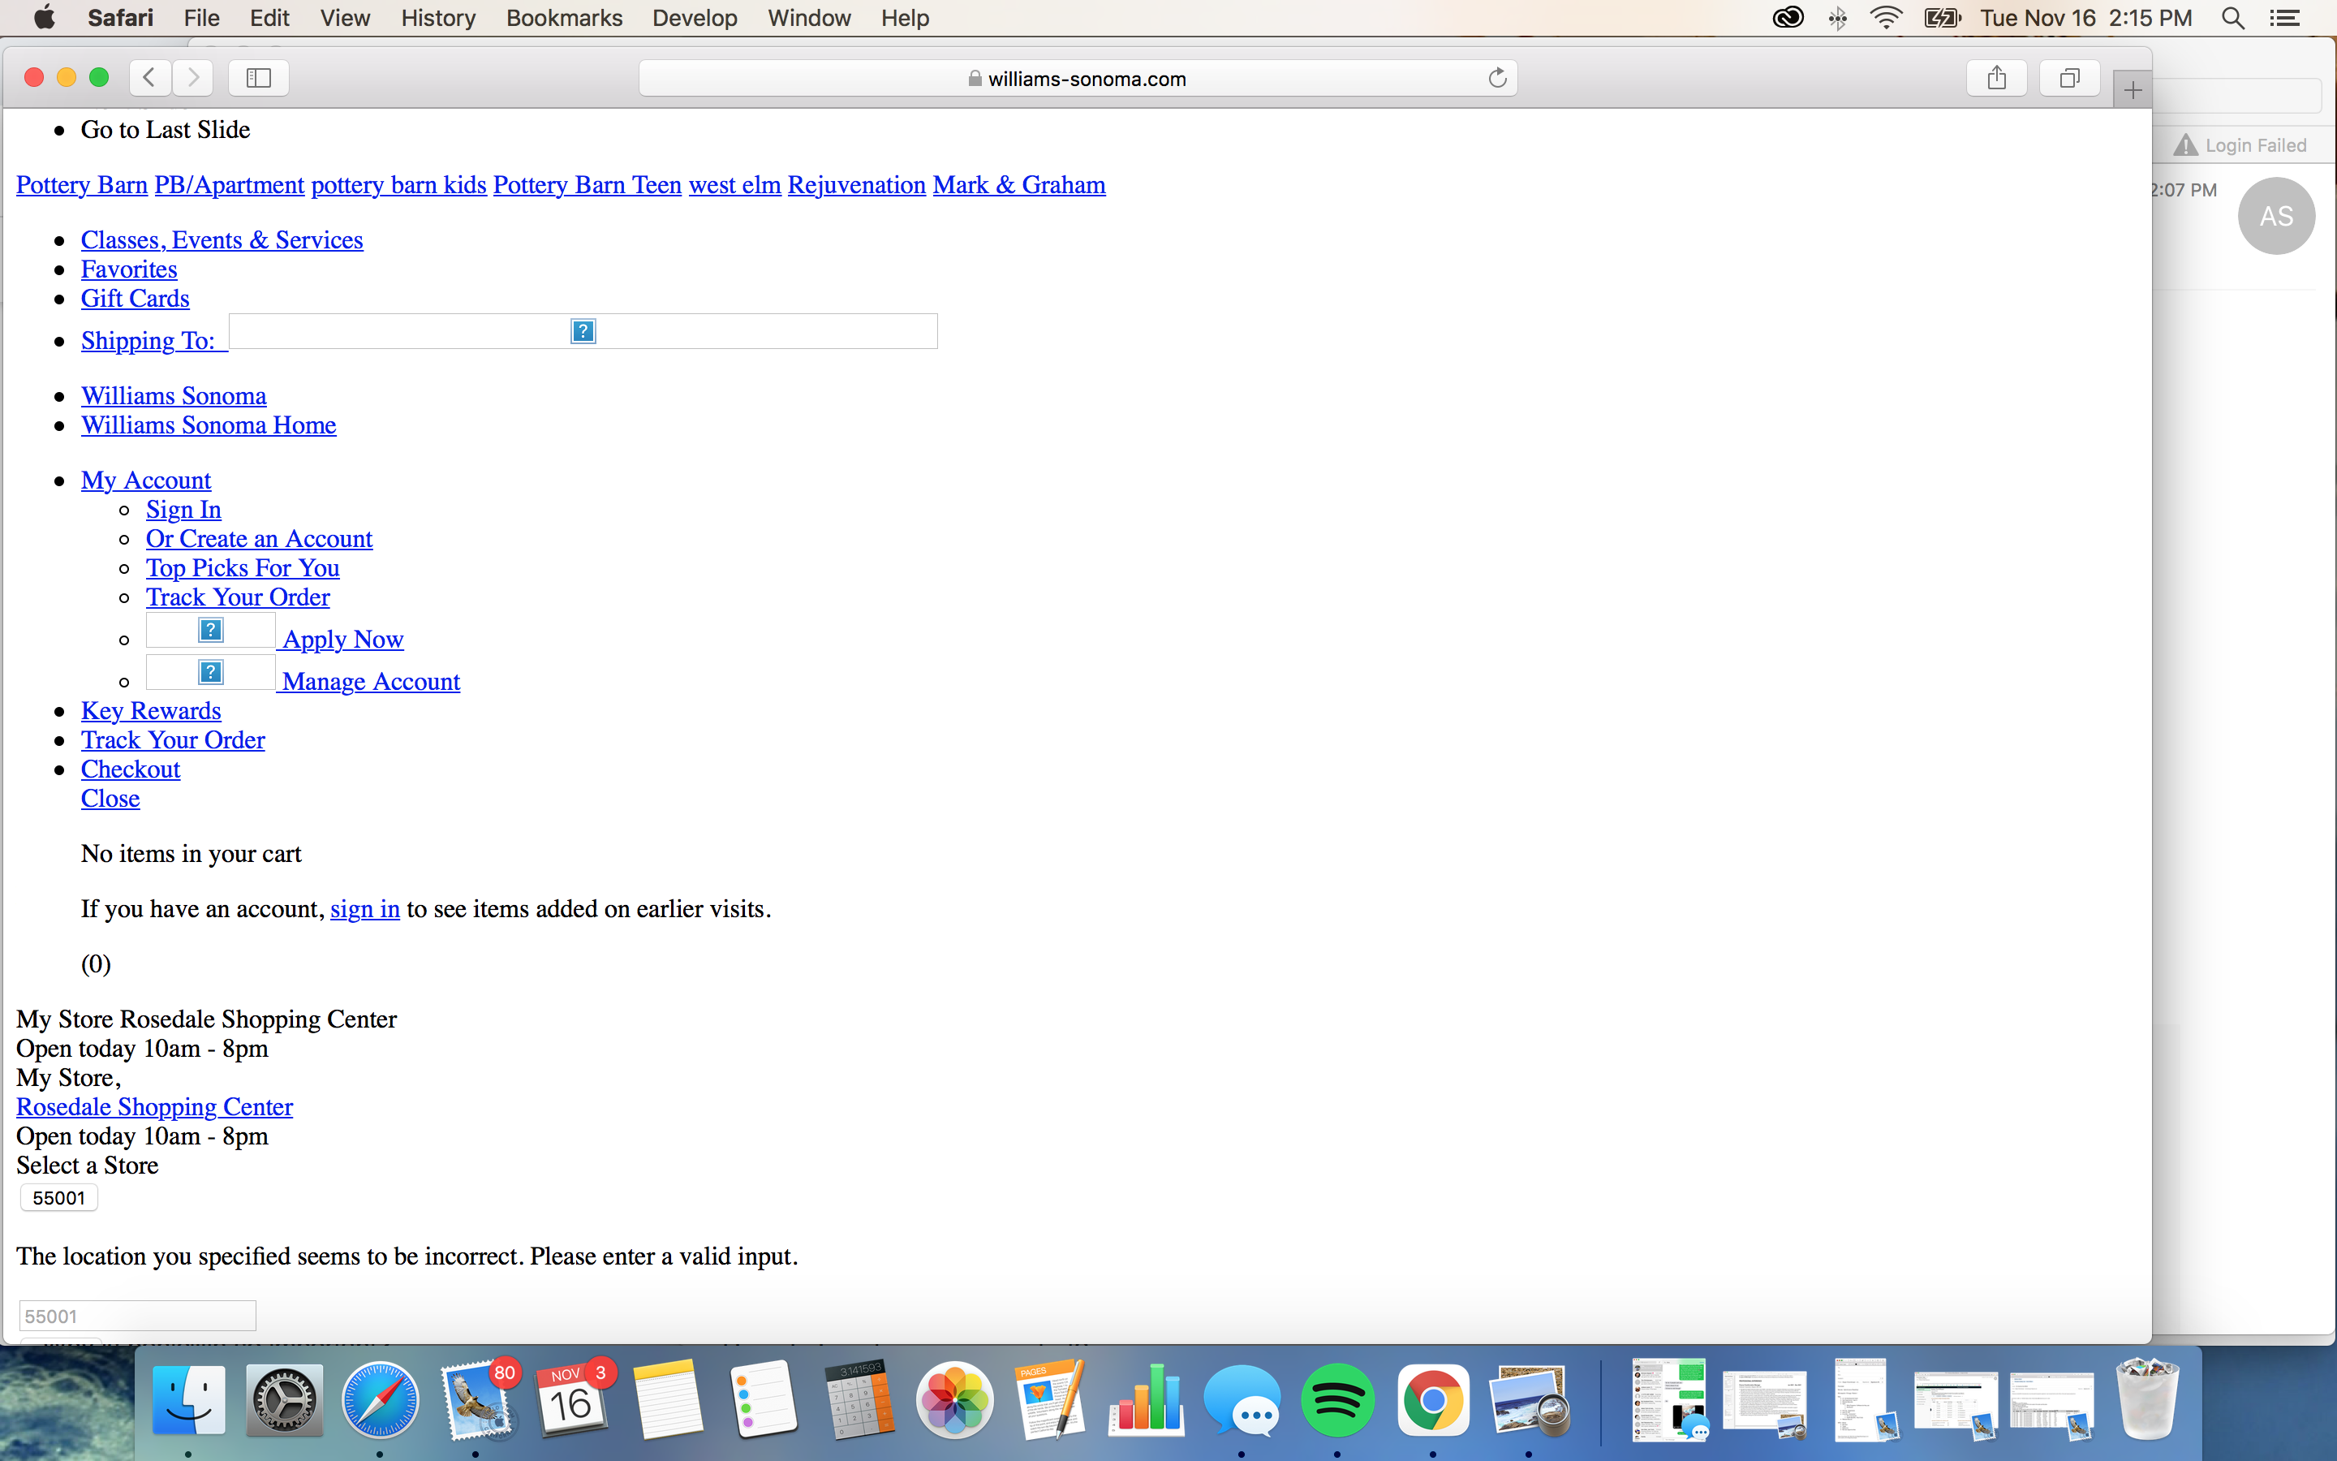Open the Pottery Barn Teen link
The width and height of the screenshot is (2337, 1461).
click(587, 184)
